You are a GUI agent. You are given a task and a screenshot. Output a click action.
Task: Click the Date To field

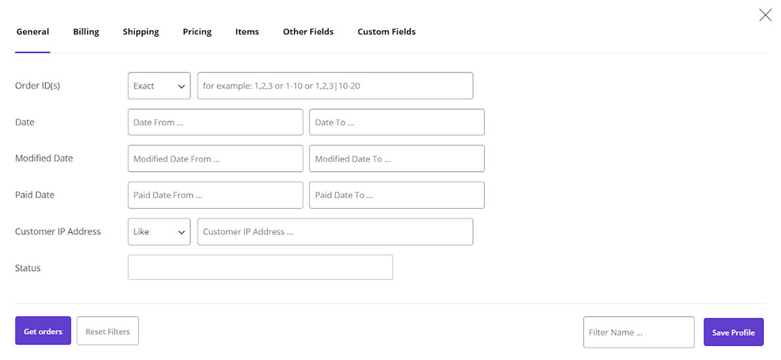click(x=396, y=122)
